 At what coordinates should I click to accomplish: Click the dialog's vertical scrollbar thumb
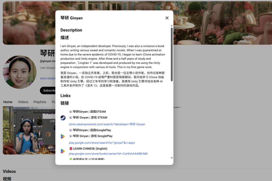click(172, 54)
